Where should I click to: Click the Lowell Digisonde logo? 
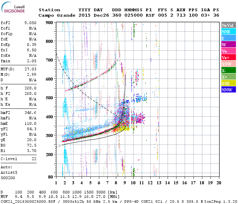click(13, 7)
